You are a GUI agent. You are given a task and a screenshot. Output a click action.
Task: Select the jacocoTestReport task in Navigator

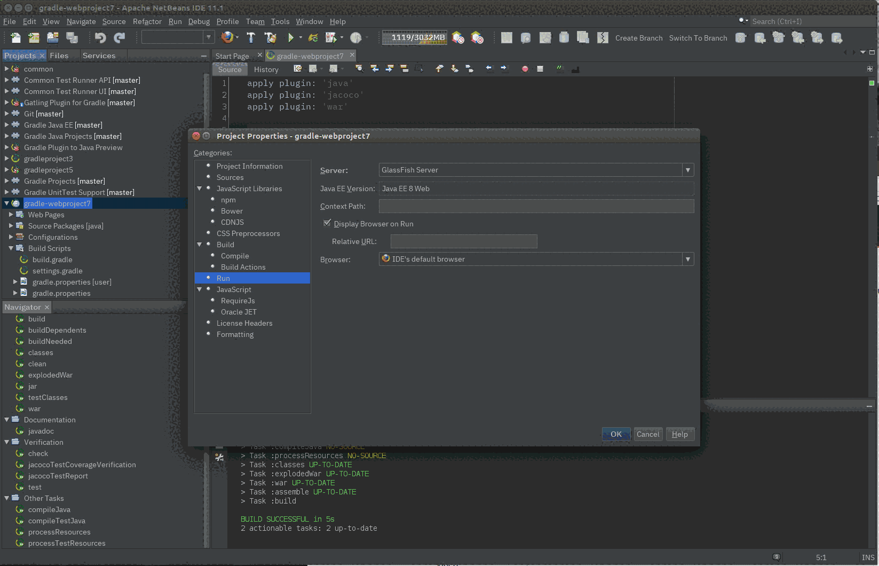tap(58, 476)
